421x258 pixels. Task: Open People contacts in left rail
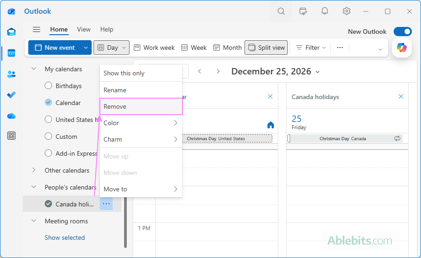[x=11, y=74]
